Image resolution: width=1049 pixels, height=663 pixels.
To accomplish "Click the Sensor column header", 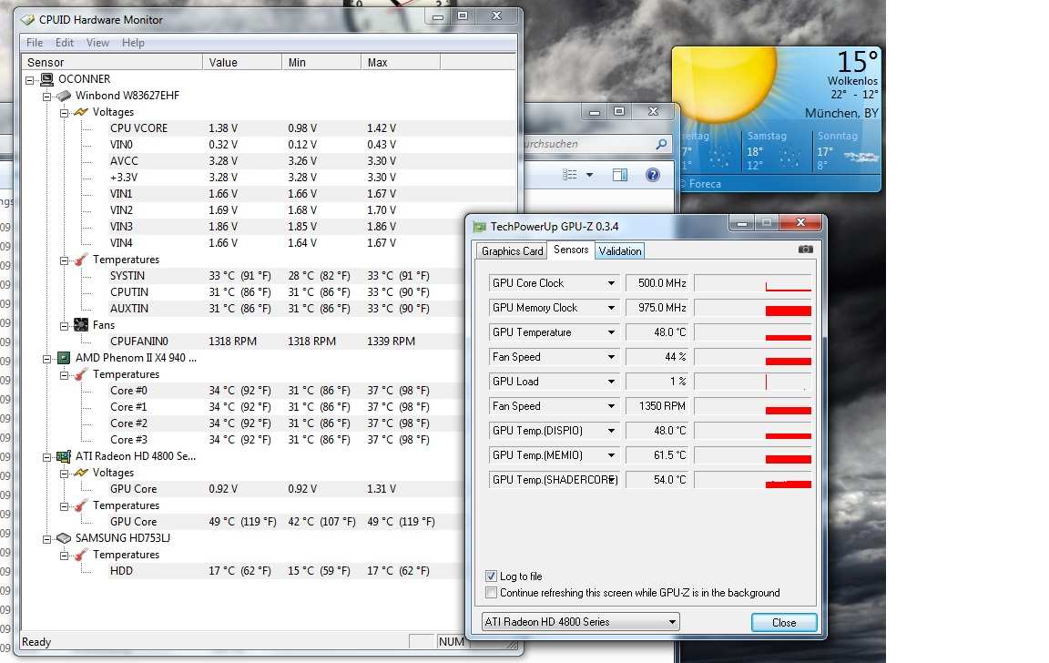I will 112,62.
